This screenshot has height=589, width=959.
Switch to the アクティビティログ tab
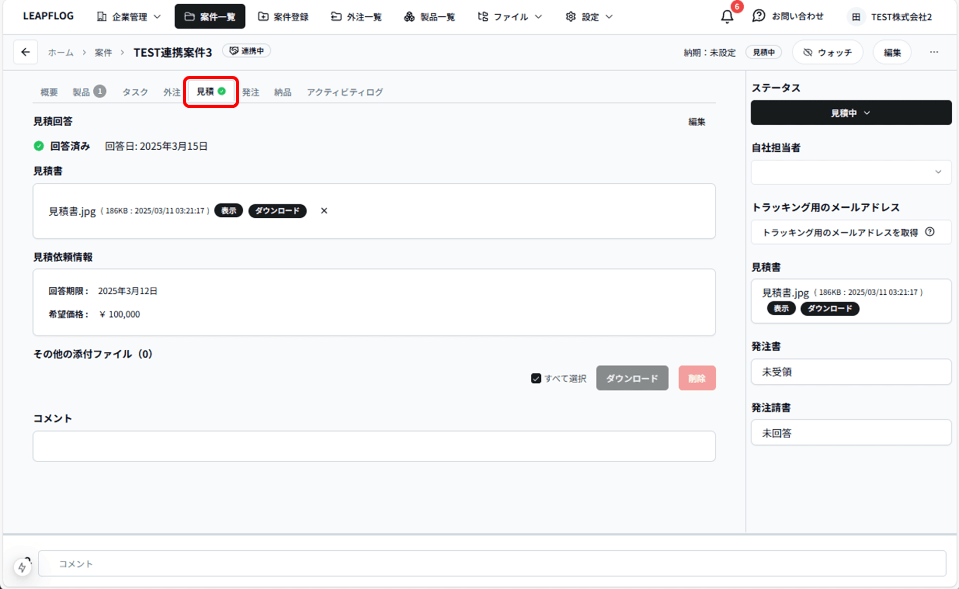click(x=344, y=92)
